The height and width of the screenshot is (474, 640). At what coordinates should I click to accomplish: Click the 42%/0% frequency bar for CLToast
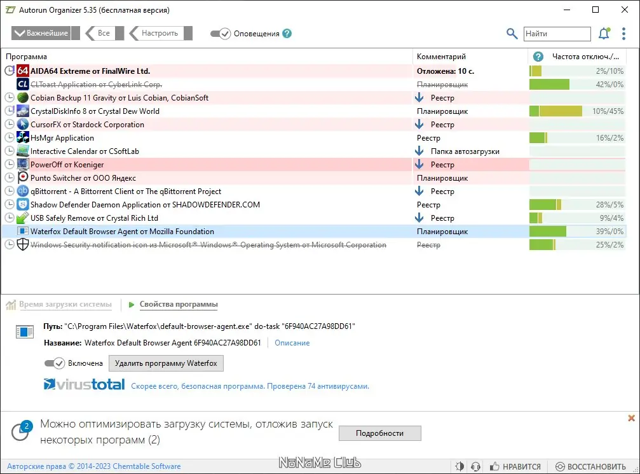pos(577,84)
